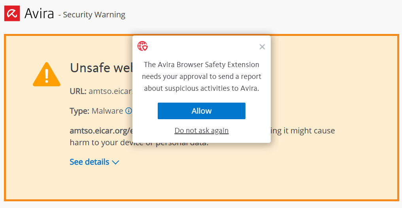Select the amtso.eicar URL value text

pyautogui.click(x=111, y=91)
